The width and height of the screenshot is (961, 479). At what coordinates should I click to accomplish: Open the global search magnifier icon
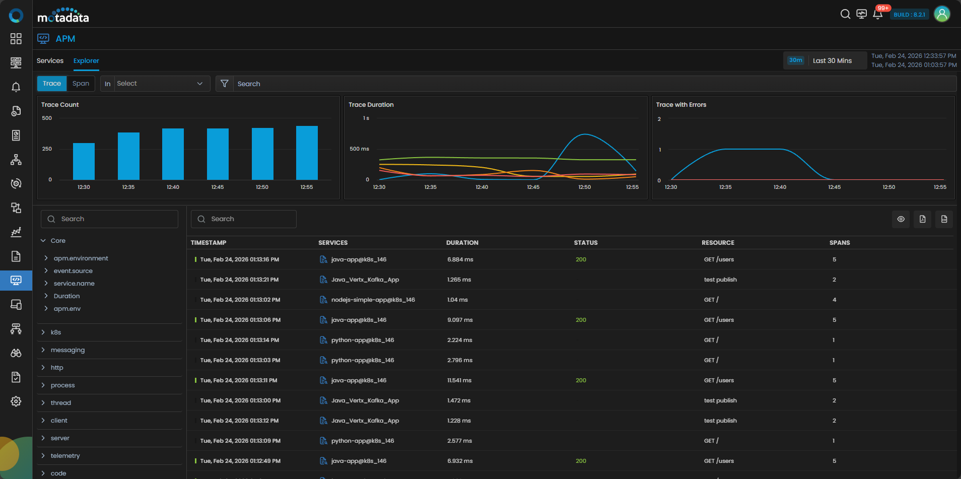point(845,14)
